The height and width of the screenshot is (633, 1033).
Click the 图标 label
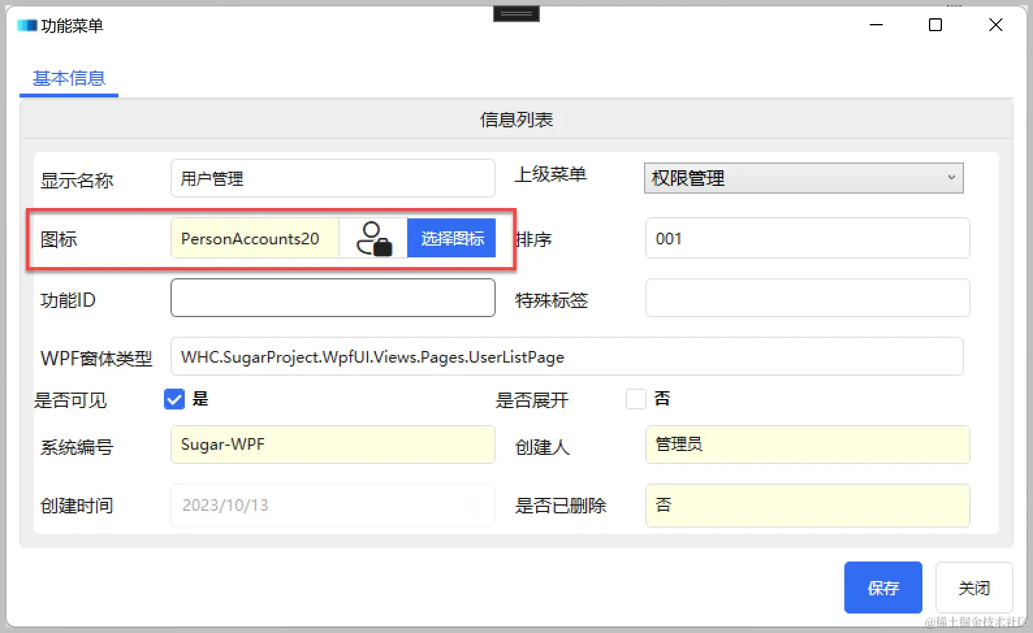click(x=59, y=240)
